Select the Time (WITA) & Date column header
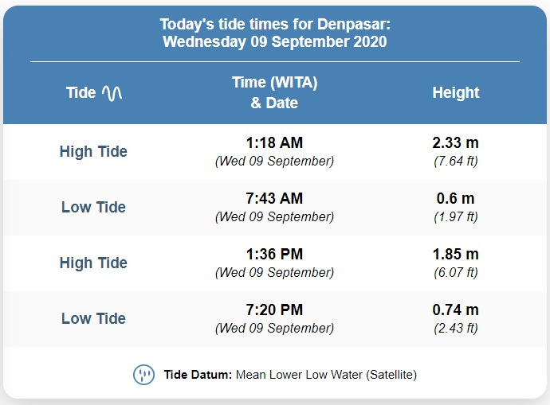The width and height of the screenshot is (550, 405). pos(275,93)
